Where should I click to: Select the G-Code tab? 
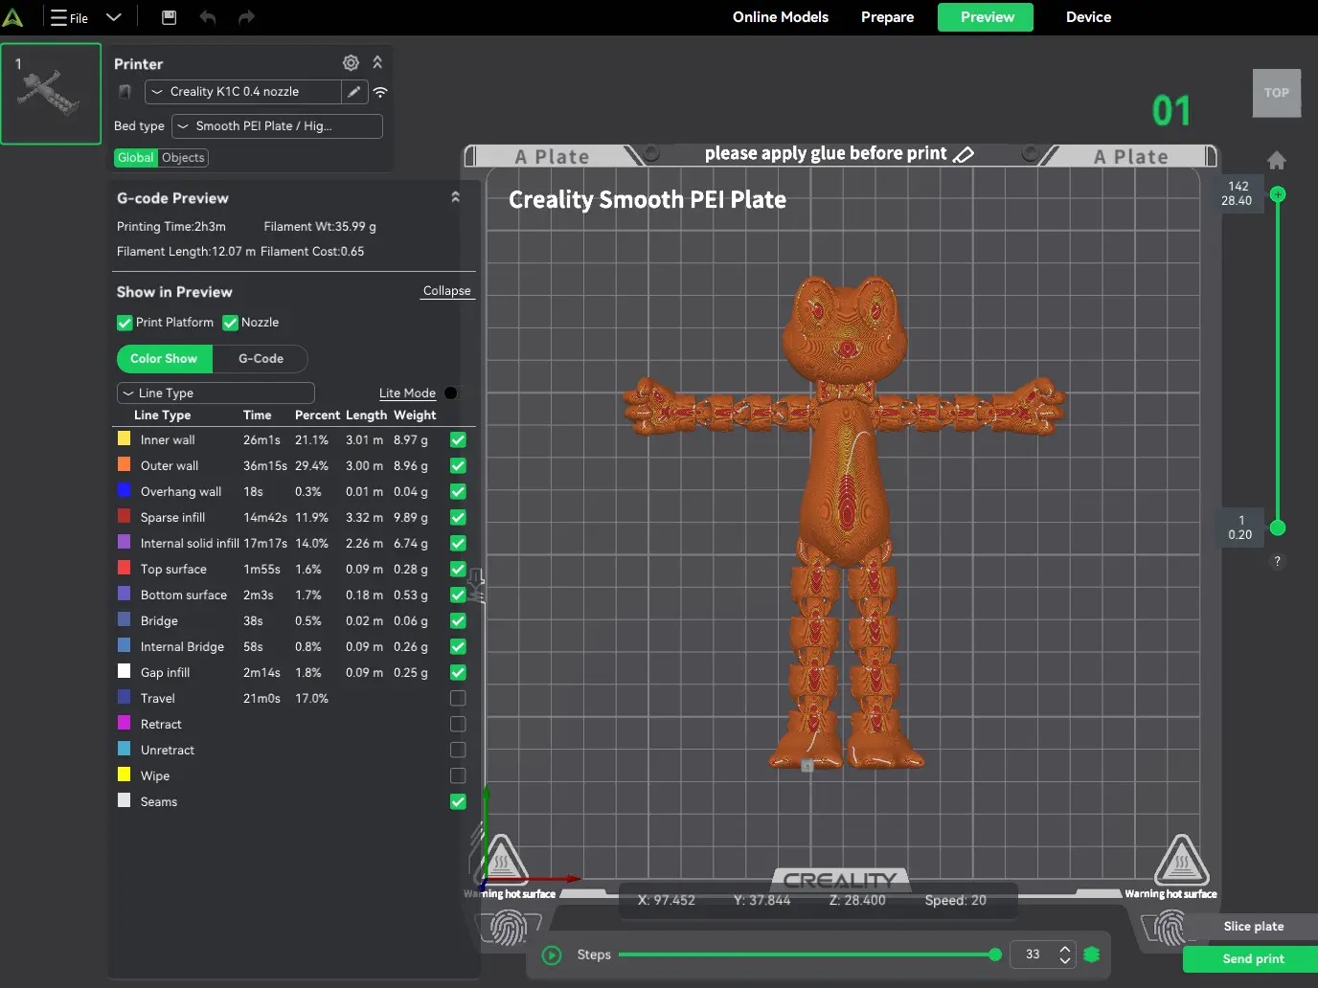tap(261, 359)
